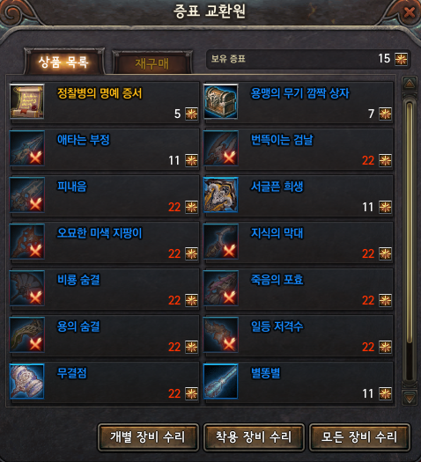Click the 착용 장비 수리 button

coord(254,437)
